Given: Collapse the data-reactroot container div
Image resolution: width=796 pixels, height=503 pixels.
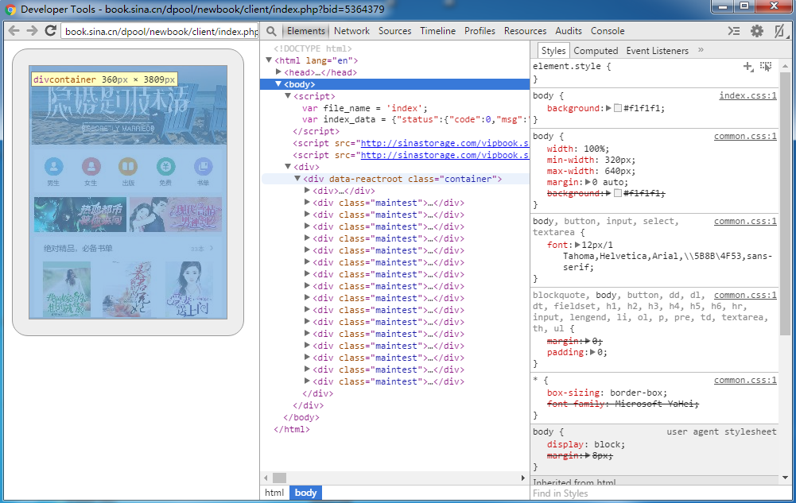Looking at the screenshot, I should 297,179.
